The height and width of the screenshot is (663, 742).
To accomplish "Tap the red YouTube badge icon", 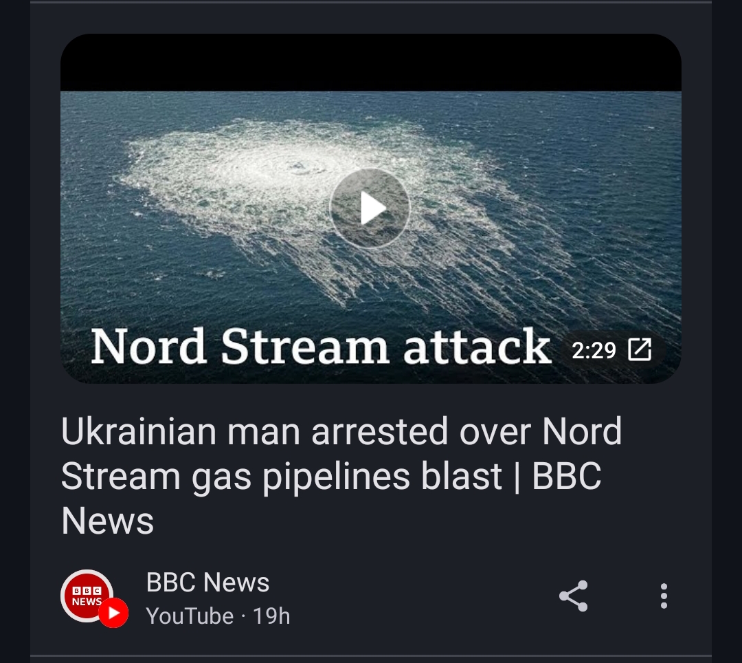I will coord(113,613).
